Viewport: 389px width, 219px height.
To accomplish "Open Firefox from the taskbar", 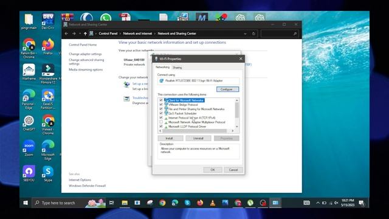I will pyautogui.click(x=200, y=203).
